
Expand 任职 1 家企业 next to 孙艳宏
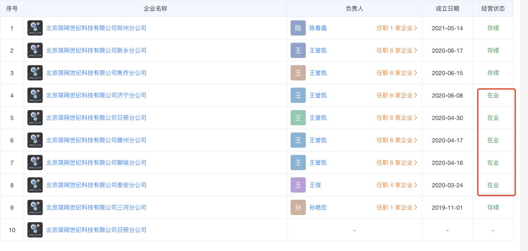click(397, 208)
